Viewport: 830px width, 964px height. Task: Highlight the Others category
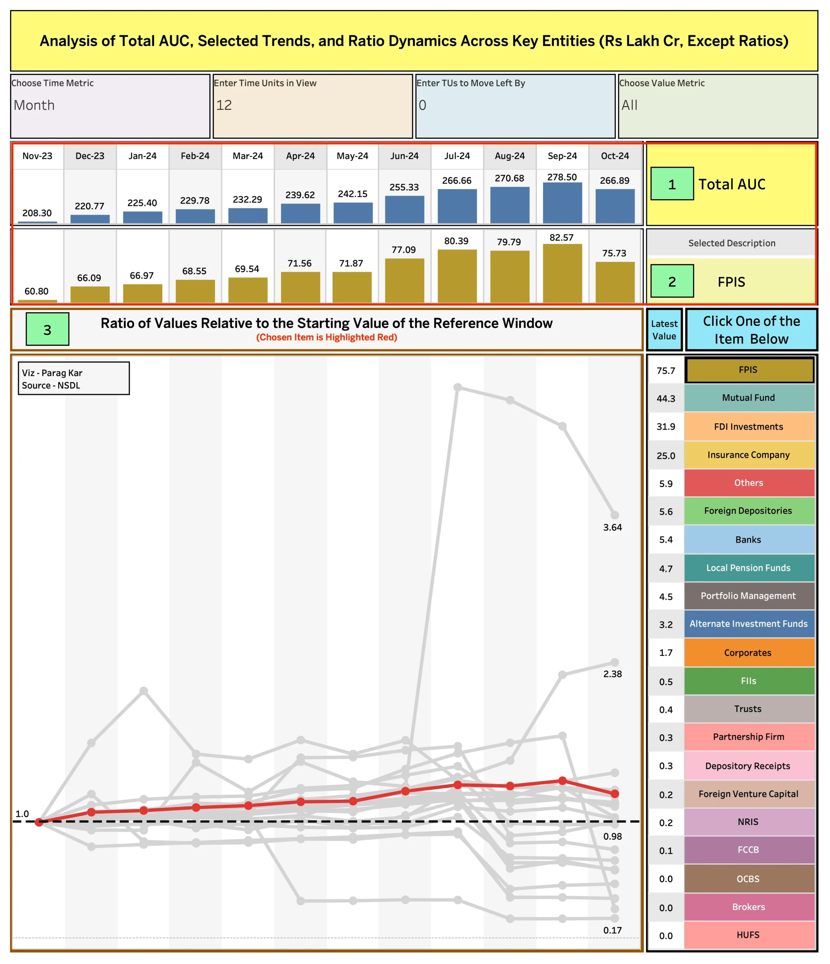point(749,483)
